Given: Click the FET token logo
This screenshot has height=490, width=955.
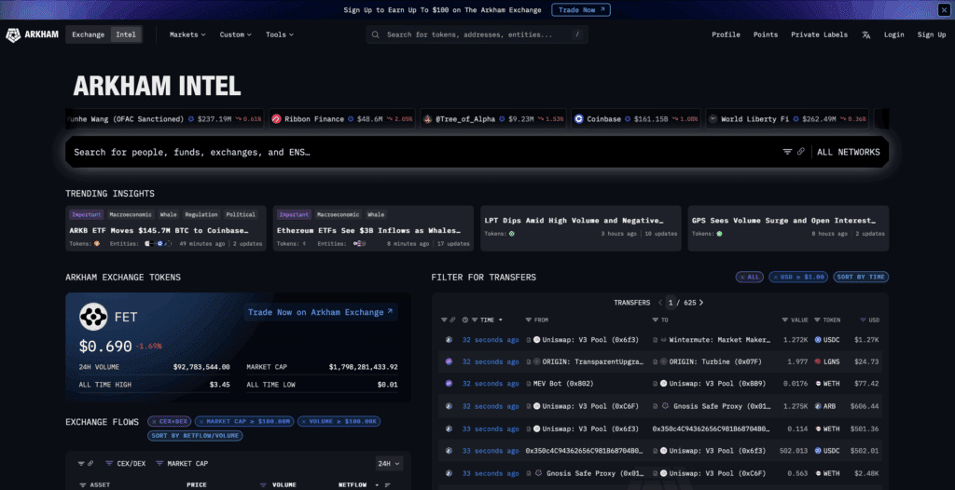Looking at the screenshot, I should coord(93,317).
